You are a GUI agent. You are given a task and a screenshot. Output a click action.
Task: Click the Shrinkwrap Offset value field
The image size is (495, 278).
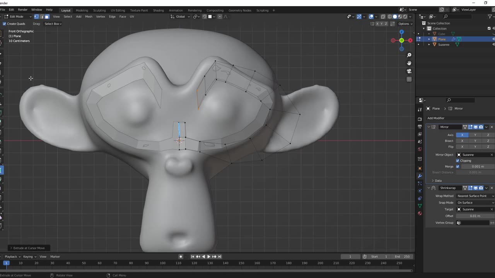pyautogui.click(x=475, y=216)
